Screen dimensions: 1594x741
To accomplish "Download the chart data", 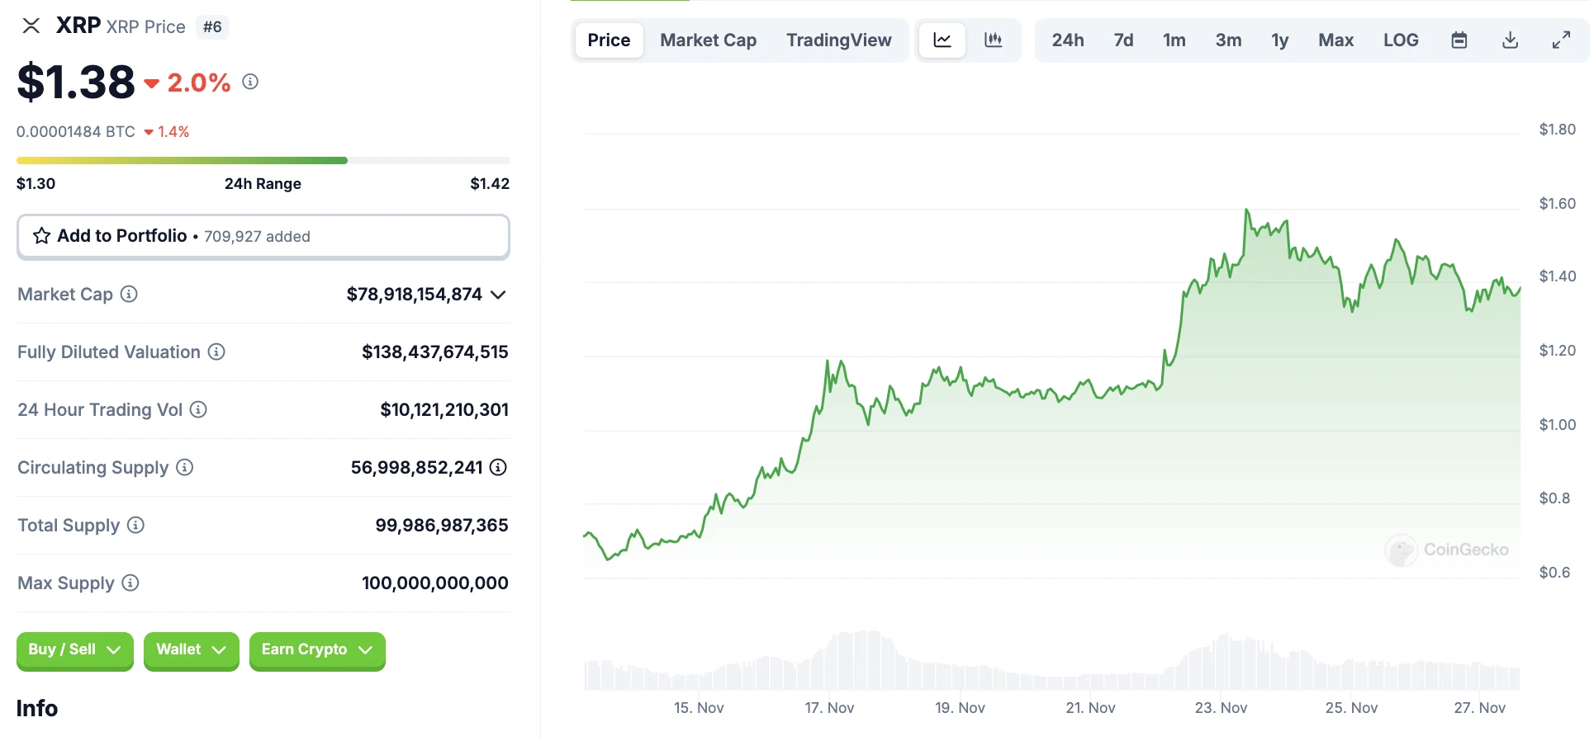I will [x=1511, y=40].
